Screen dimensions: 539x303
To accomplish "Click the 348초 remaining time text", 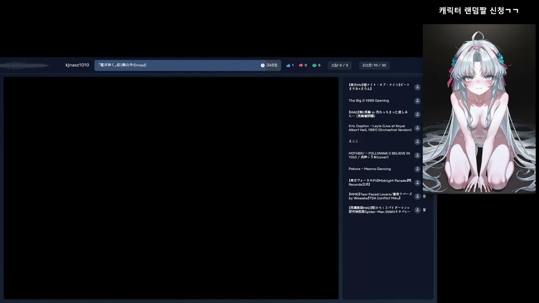I will click(x=272, y=65).
